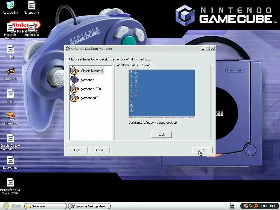Click the gamecube1280 theme icon
Image resolution: width=280 pixels, height=210 pixels.
[x=74, y=89]
